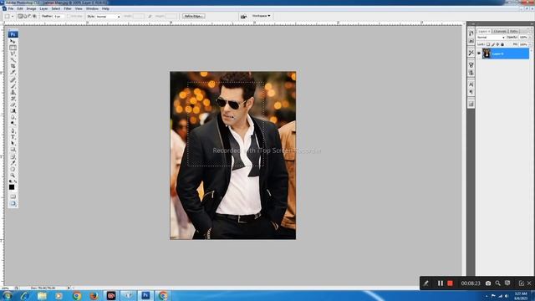Change the screen mode at the toolbox bottom

(13, 204)
